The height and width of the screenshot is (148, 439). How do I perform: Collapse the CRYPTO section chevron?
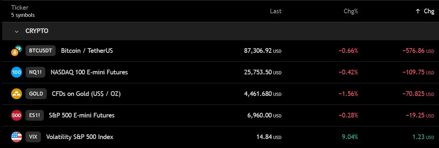17,31
